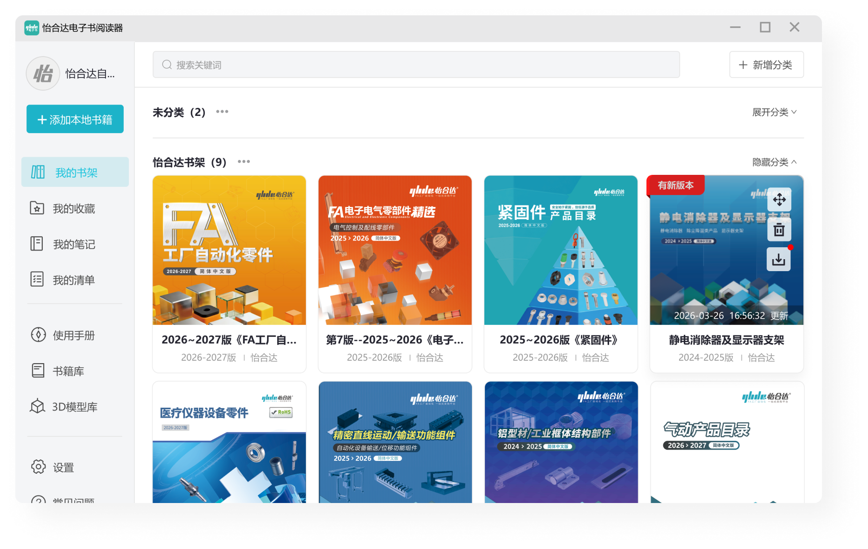The image size is (868, 549).
Task: Open the 3D模型库 page
Action: [75, 406]
